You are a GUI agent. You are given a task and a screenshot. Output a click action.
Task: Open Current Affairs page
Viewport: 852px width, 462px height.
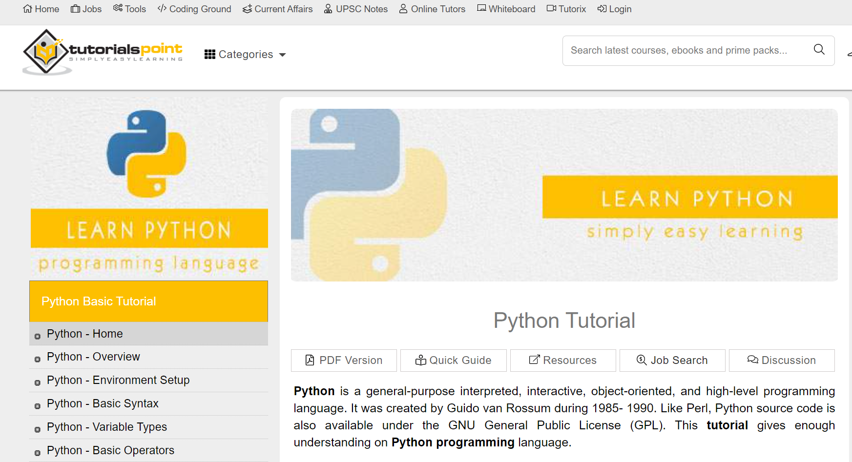pyautogui.click(x=277, y=9)
